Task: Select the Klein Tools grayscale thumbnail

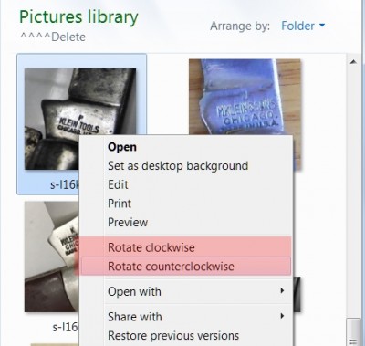Action: [x=80, y=119]
